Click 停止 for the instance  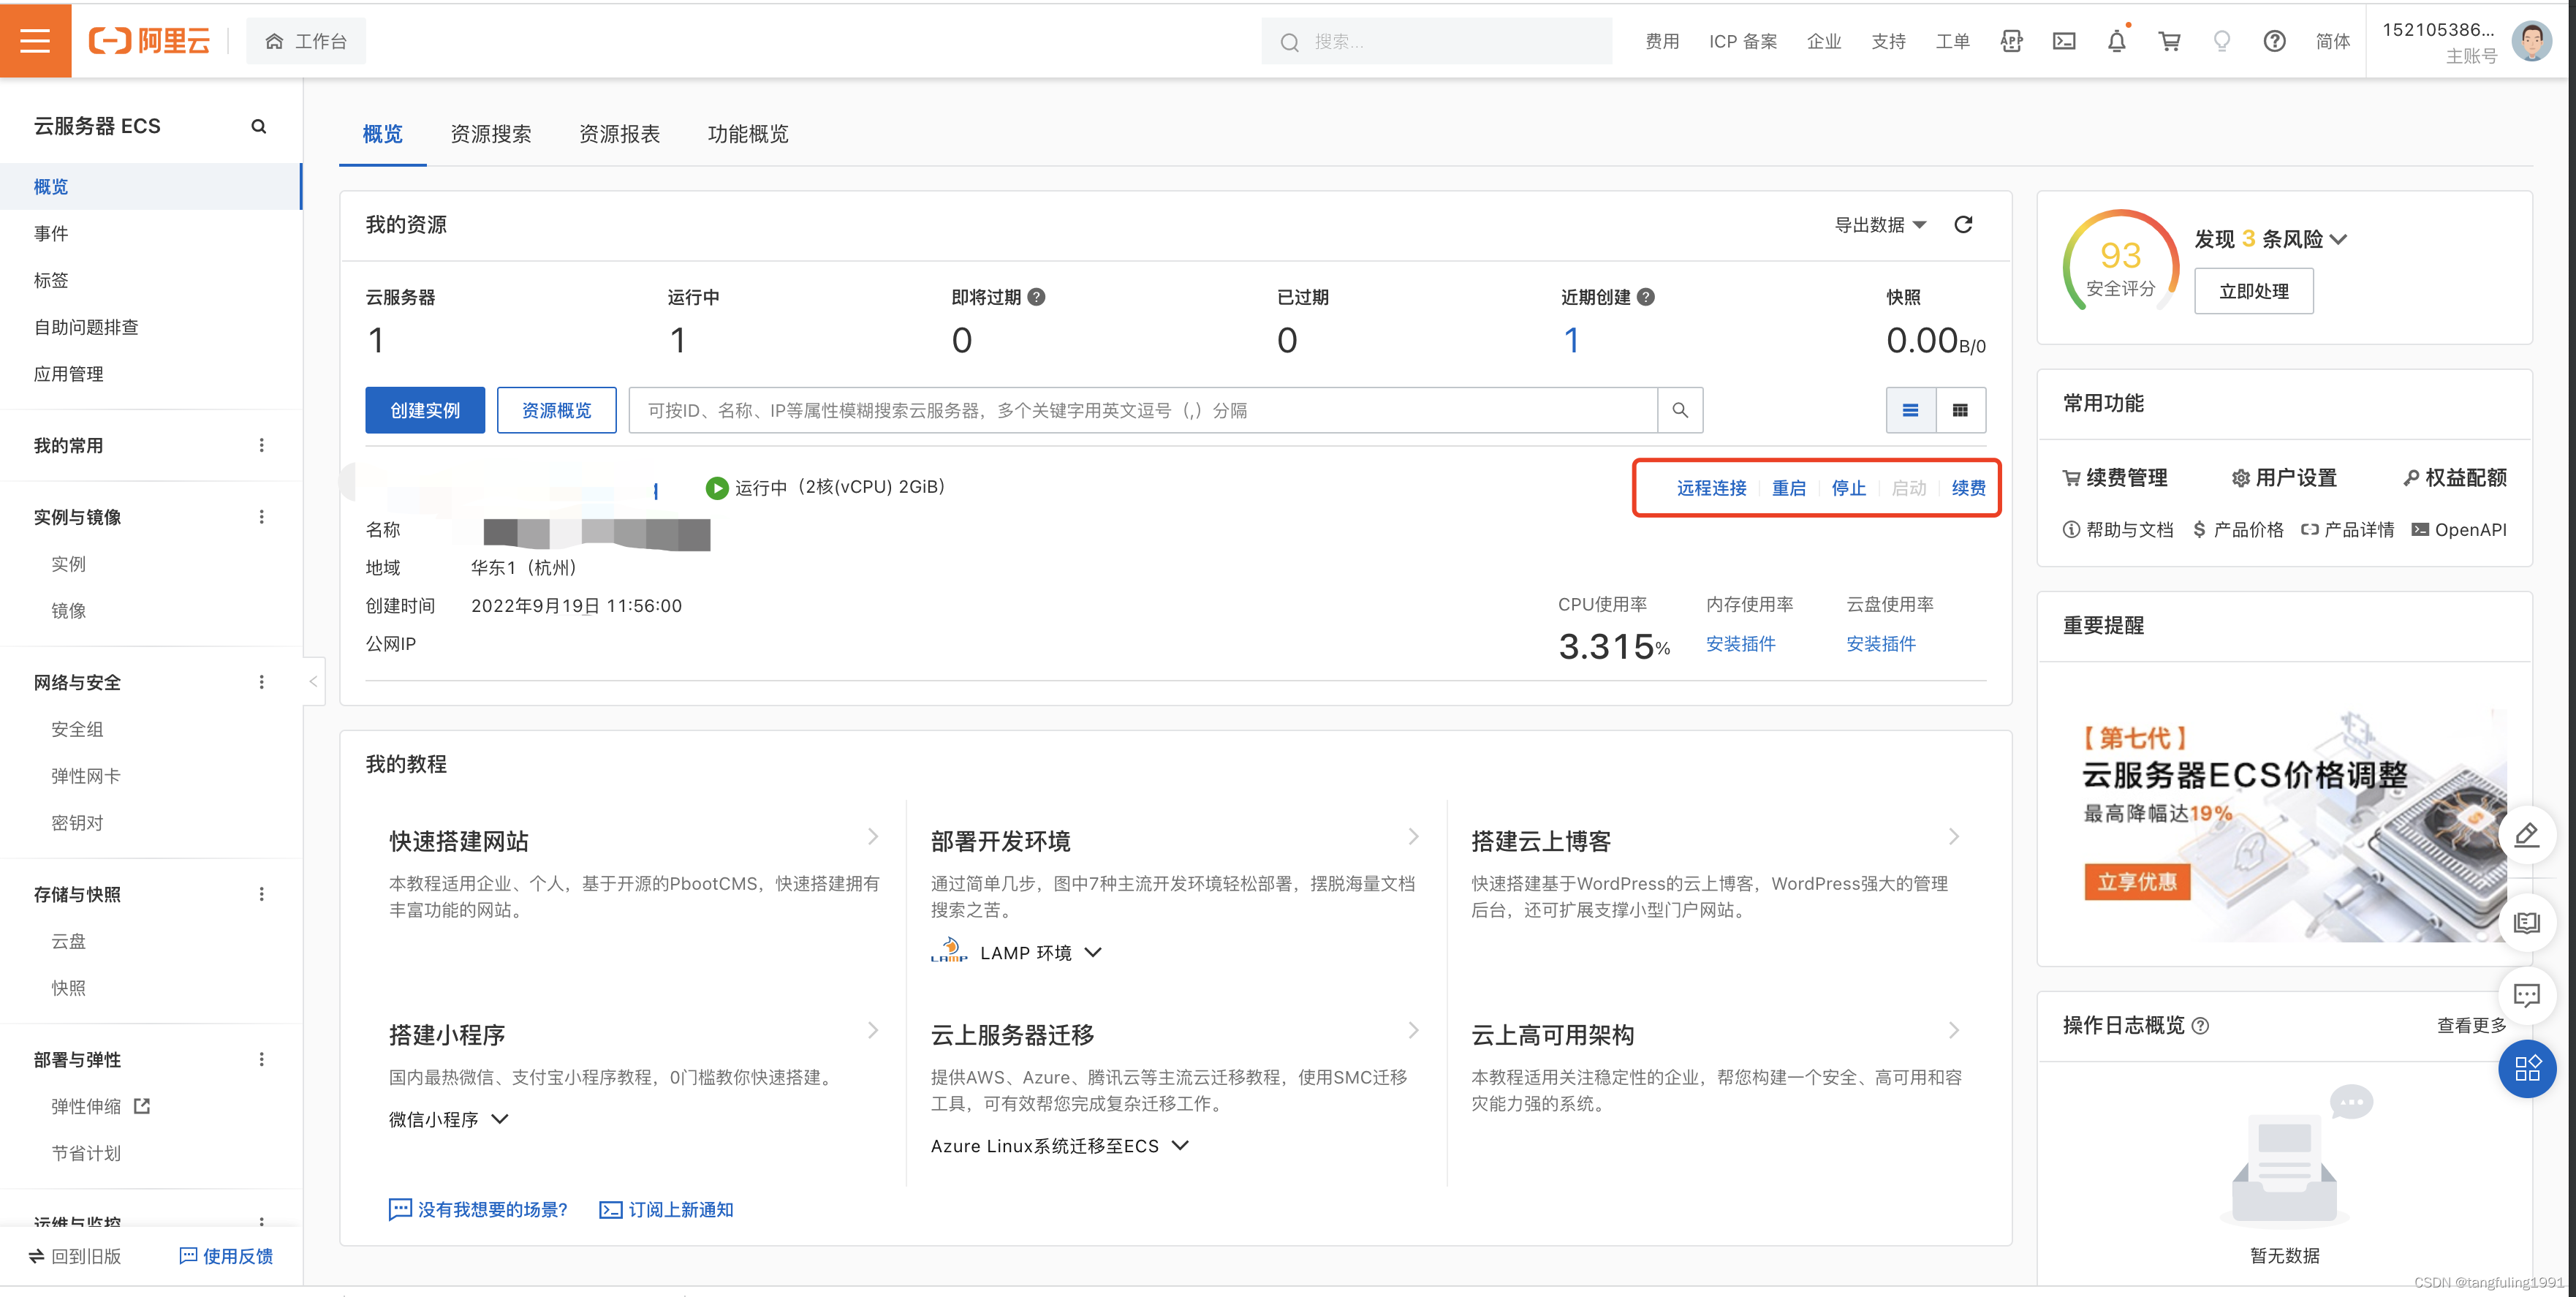[x=1849, y=488]
